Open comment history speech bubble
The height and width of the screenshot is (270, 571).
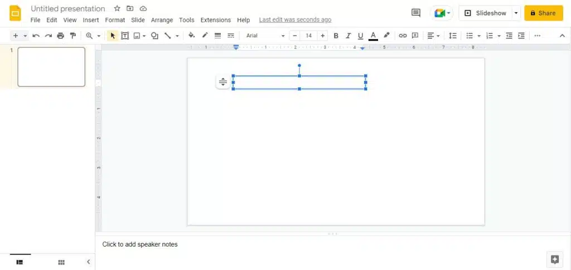click(415, 13)
